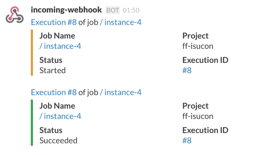The width and height of the screenshot is (259, 155).
Task: Select the Status label in Succeeded attachment
Action: tap(51, 130)
